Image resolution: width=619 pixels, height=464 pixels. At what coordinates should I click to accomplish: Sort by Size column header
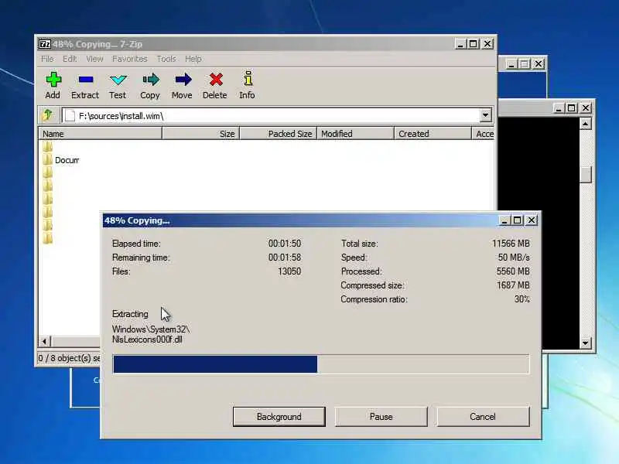point(201,134)
